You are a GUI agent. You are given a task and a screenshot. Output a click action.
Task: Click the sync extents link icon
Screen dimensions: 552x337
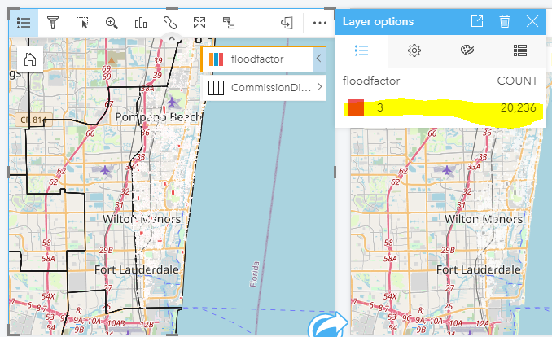tap(170, 24)
